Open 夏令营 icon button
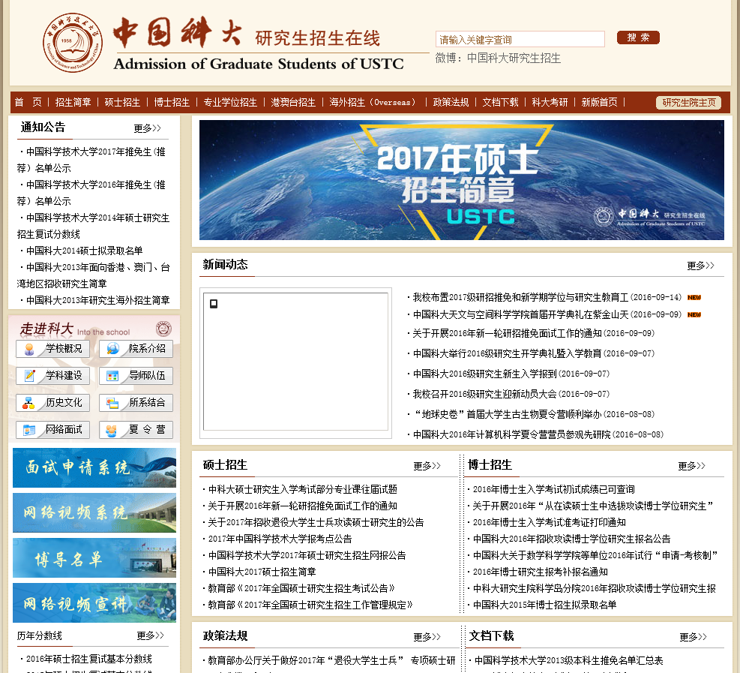The height and width of the screenshot is (673, 740). [x=136, y=430]
